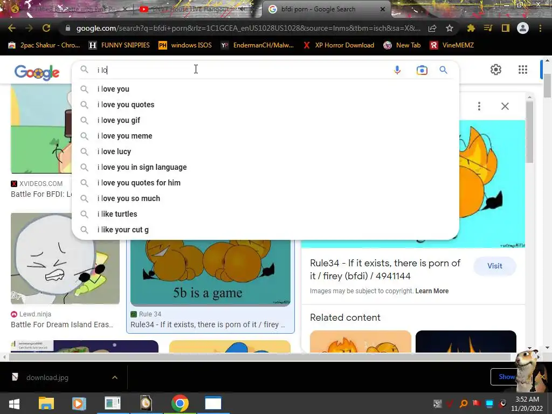
Task: Click the Visit button in preview panel
Action: (x=495, y=266)
